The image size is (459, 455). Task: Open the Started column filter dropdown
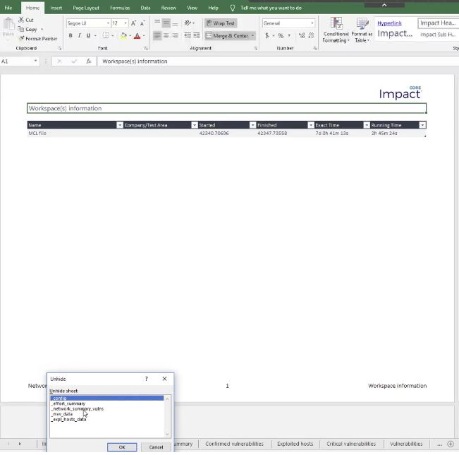click(x=252, y=125)
